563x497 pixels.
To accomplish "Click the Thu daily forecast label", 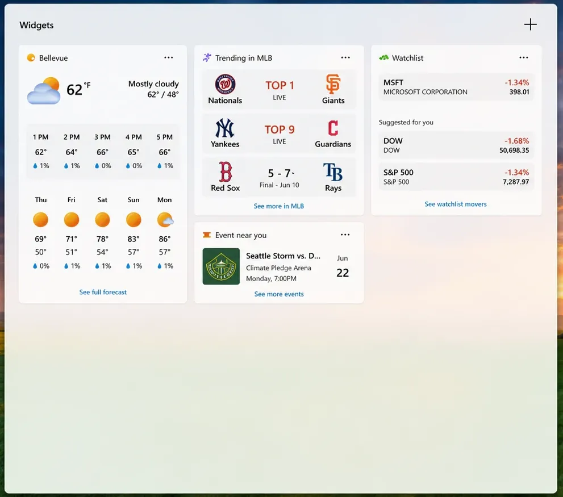I will tap(40, 200).
